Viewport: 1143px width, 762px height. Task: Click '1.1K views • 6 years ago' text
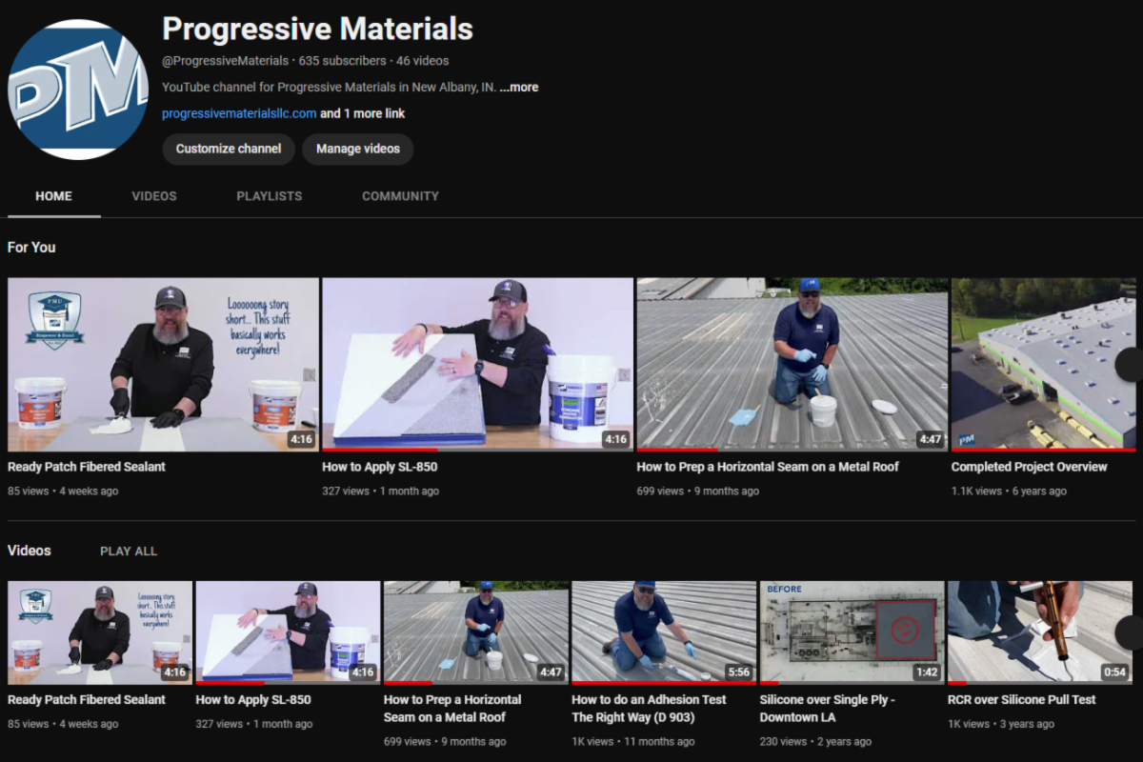[1009, 491]
